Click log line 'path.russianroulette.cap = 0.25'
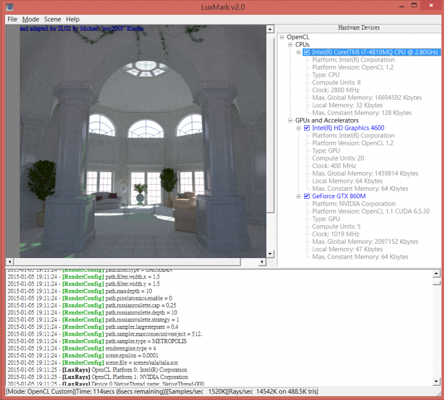Image resolution: width=444 pixels, height=400 pixels. [x=141, y=306]
